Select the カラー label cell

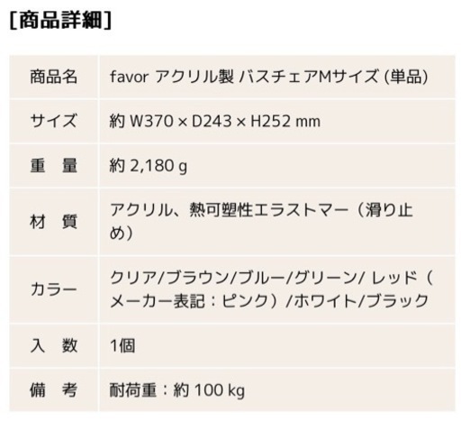tap(54, 289)
